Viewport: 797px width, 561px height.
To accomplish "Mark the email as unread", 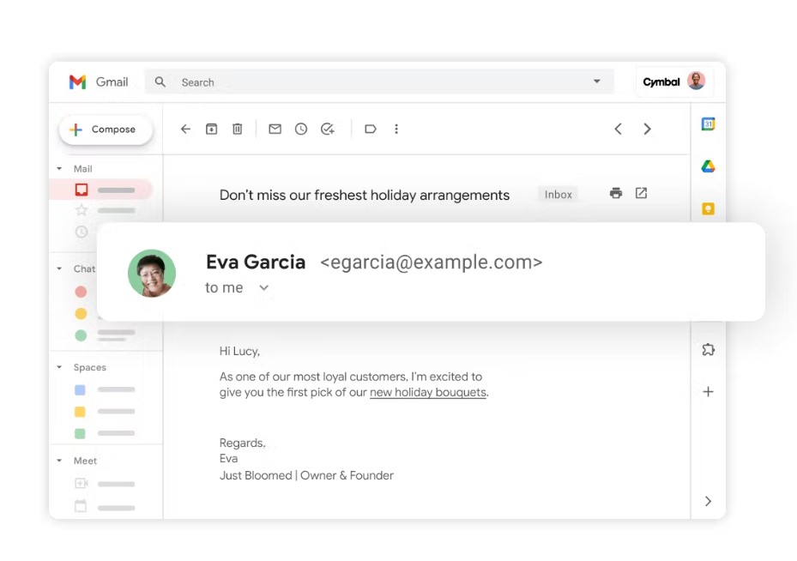I will click(275, 129).
